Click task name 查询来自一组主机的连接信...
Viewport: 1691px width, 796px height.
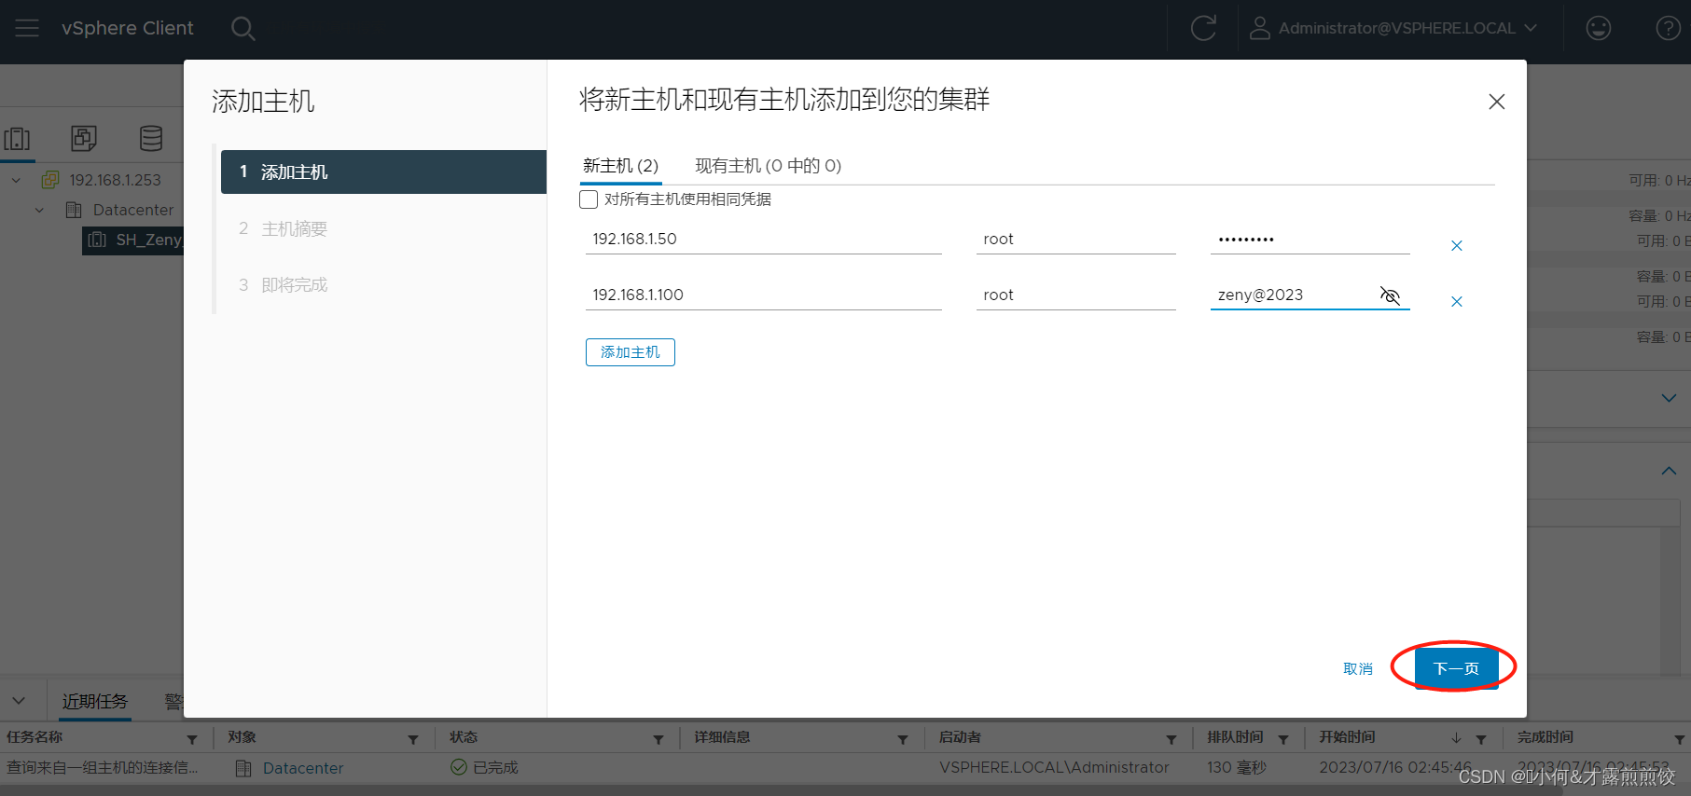(103, 767)
